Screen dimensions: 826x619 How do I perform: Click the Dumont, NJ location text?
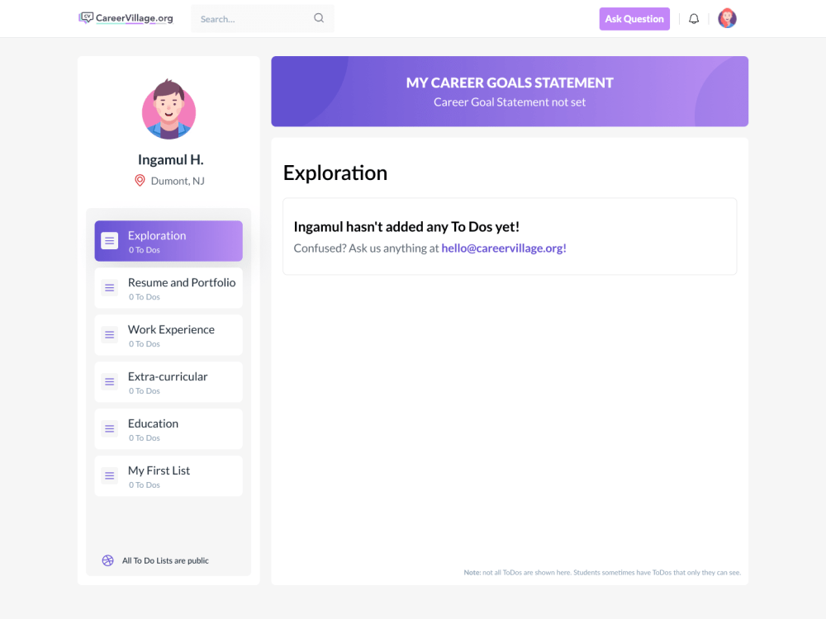178,181
